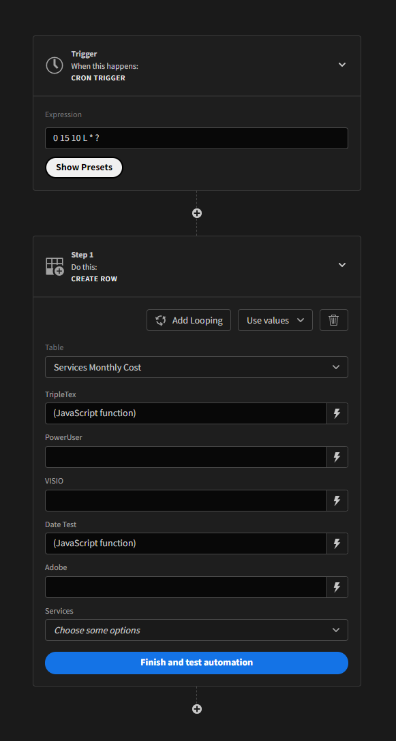Click the lightning bolt next to Date Test field
Image resolution: width=396 pixels, height=741 pixels.
pos(337,543)
